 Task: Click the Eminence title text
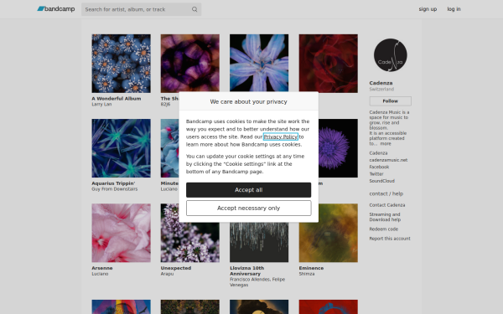tap(311, 268)
